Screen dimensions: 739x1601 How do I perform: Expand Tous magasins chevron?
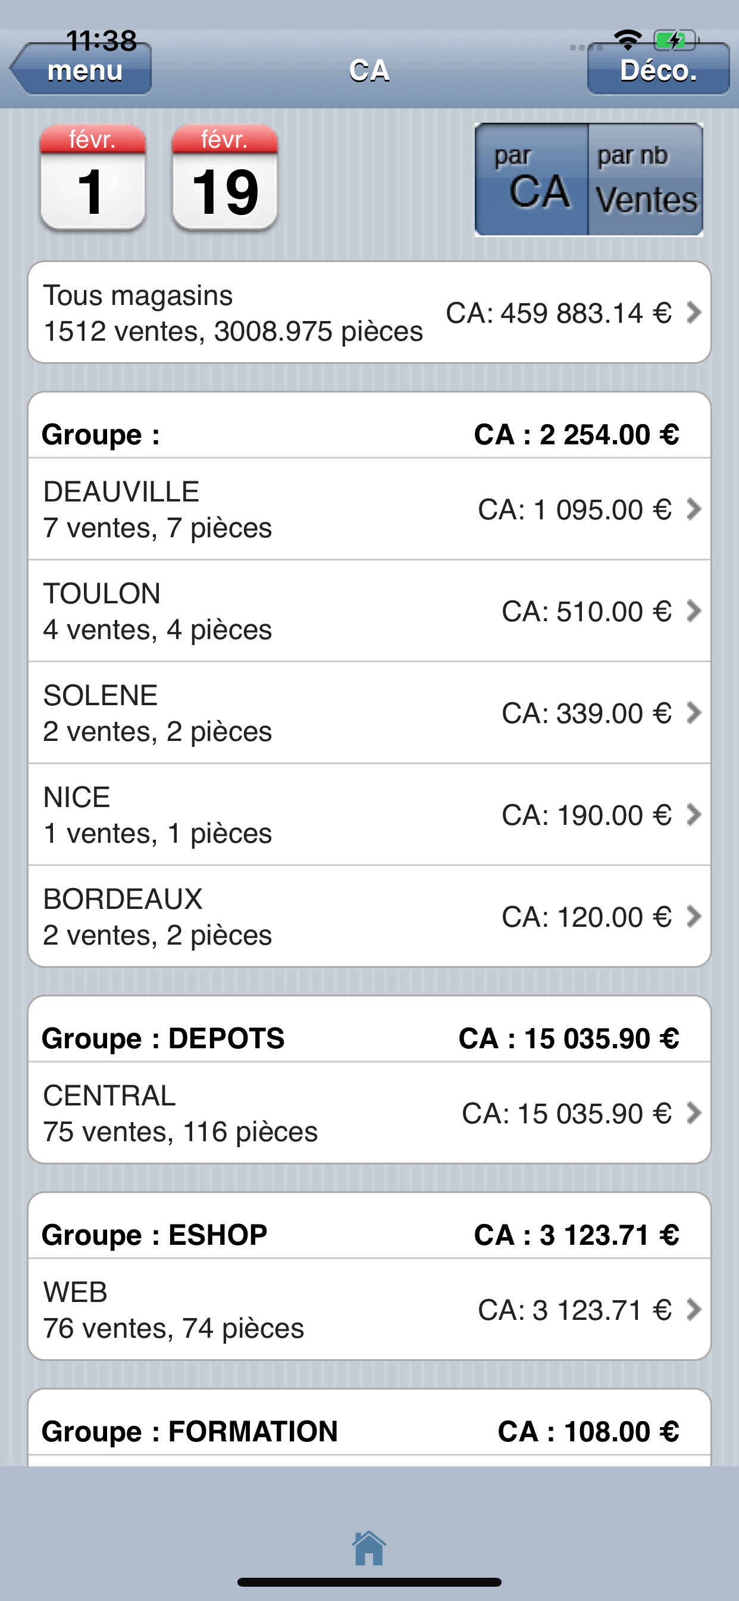[x=694, y=313]
